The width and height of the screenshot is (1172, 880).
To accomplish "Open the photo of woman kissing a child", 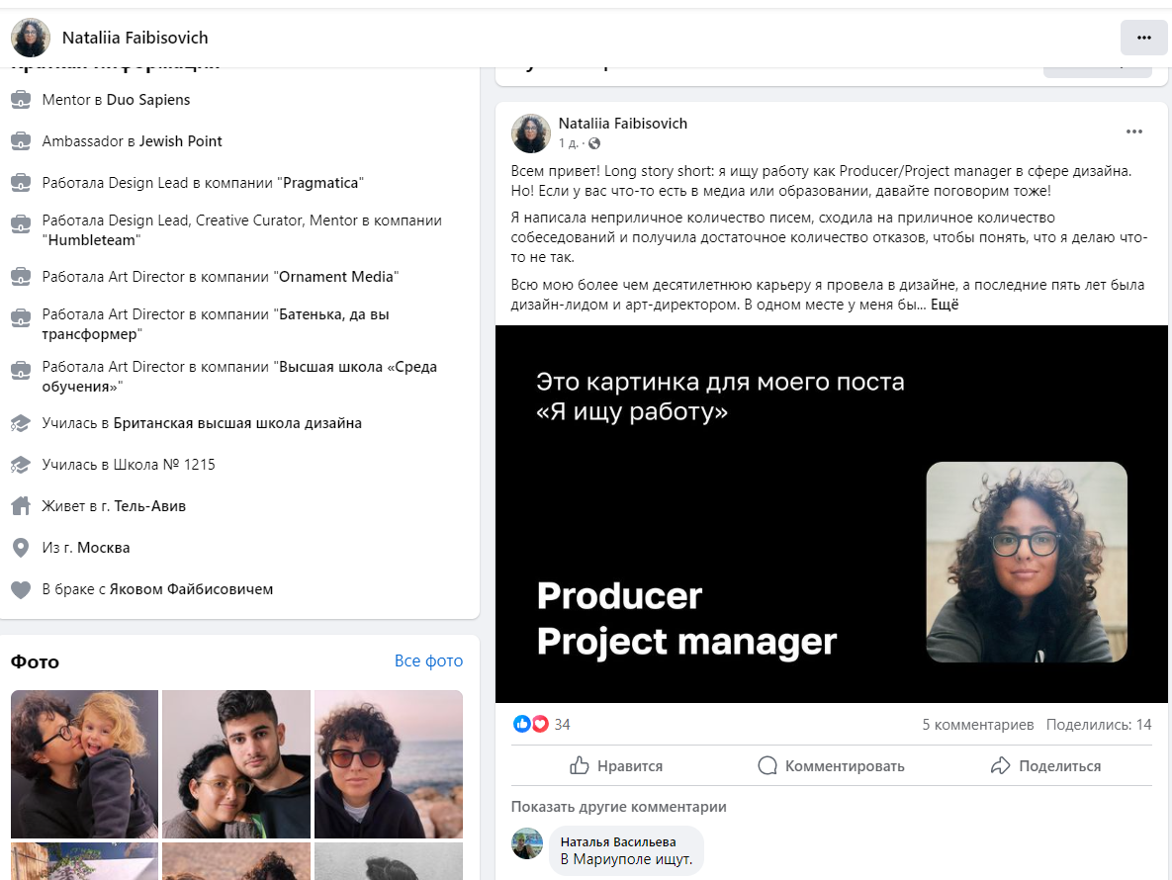I will (84, 764).
